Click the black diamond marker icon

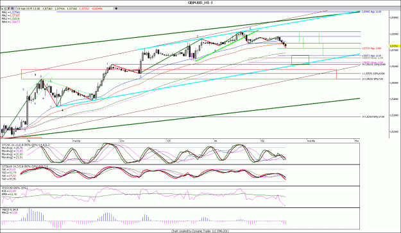pyautogui.click(x=116, y=8)
